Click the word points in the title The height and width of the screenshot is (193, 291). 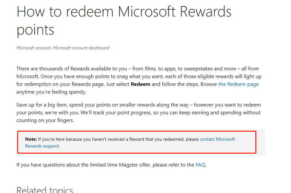[x=35, y=30]
